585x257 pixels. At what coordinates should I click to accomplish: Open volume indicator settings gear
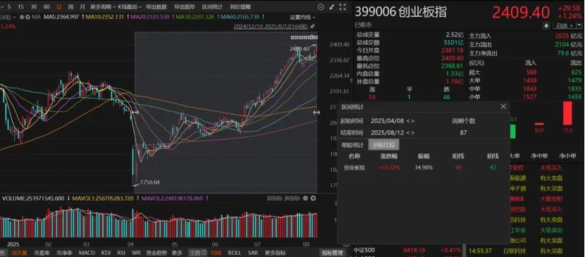(305, 199)
